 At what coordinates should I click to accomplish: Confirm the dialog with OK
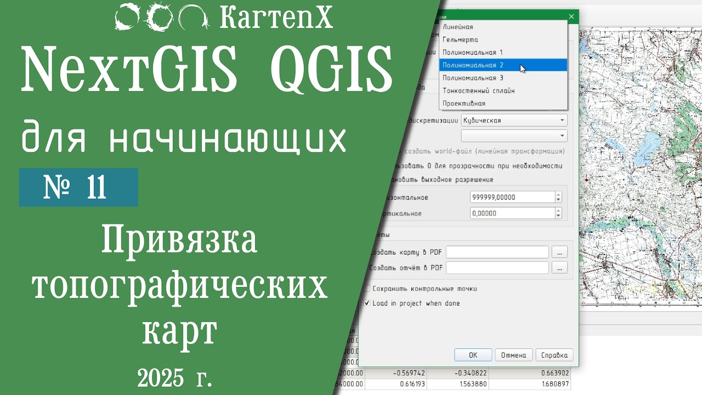[473, 355]
